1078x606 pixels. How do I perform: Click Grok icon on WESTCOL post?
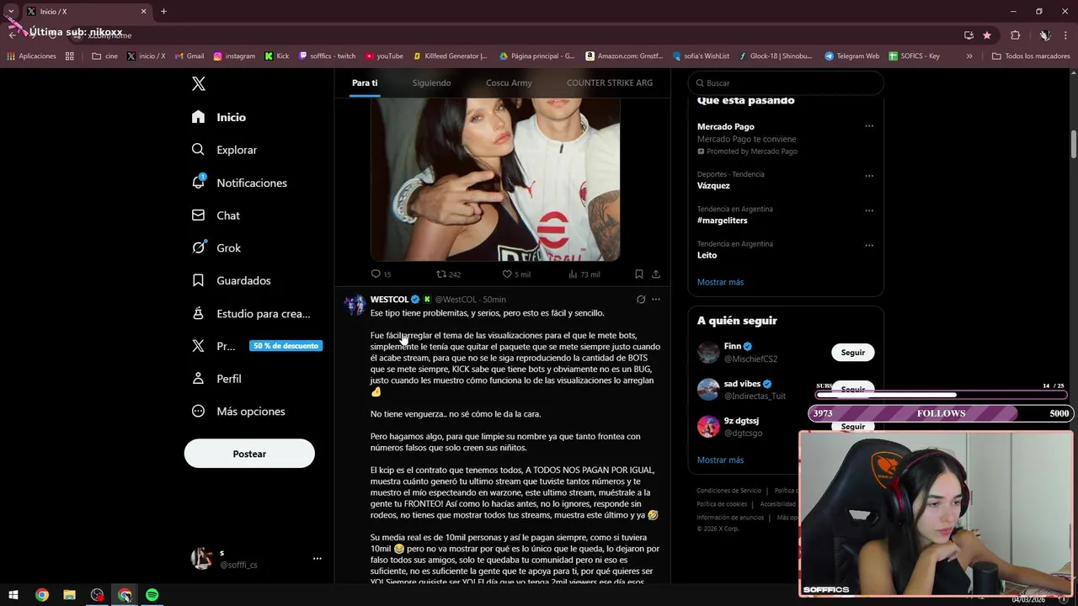point(641,300)
